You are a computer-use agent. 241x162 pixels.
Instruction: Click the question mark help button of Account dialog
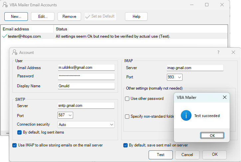tap(218, 53)
